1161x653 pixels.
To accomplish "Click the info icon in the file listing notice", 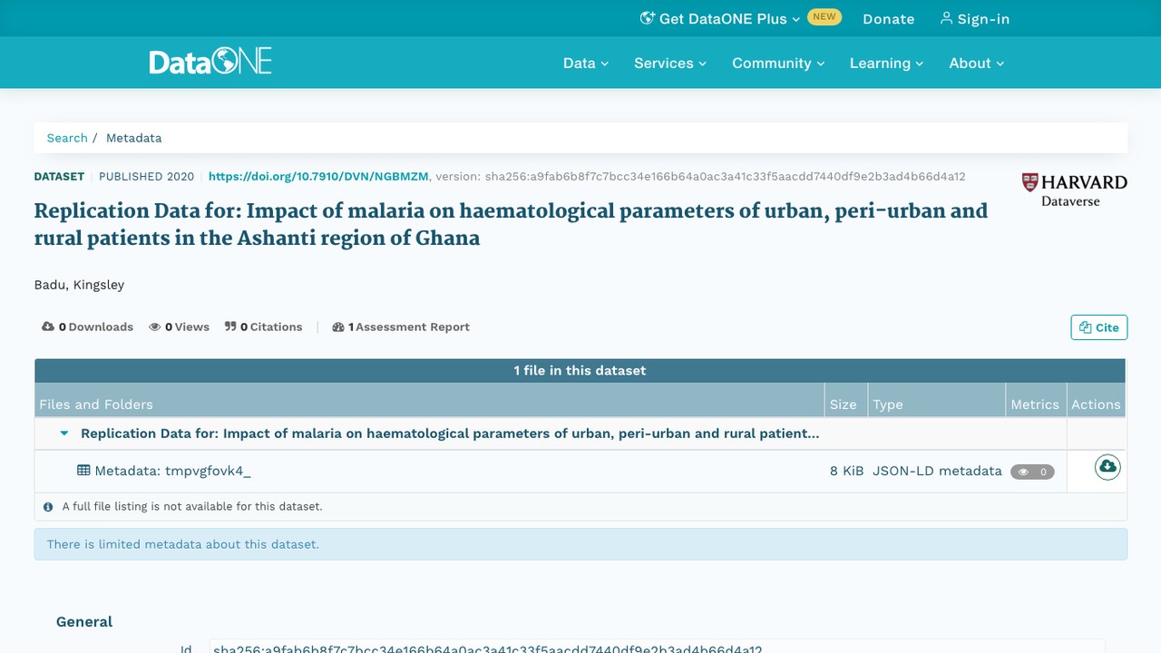I will tap(48, 507).
